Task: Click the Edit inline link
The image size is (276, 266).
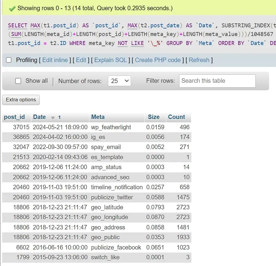Action: [55, 60]
